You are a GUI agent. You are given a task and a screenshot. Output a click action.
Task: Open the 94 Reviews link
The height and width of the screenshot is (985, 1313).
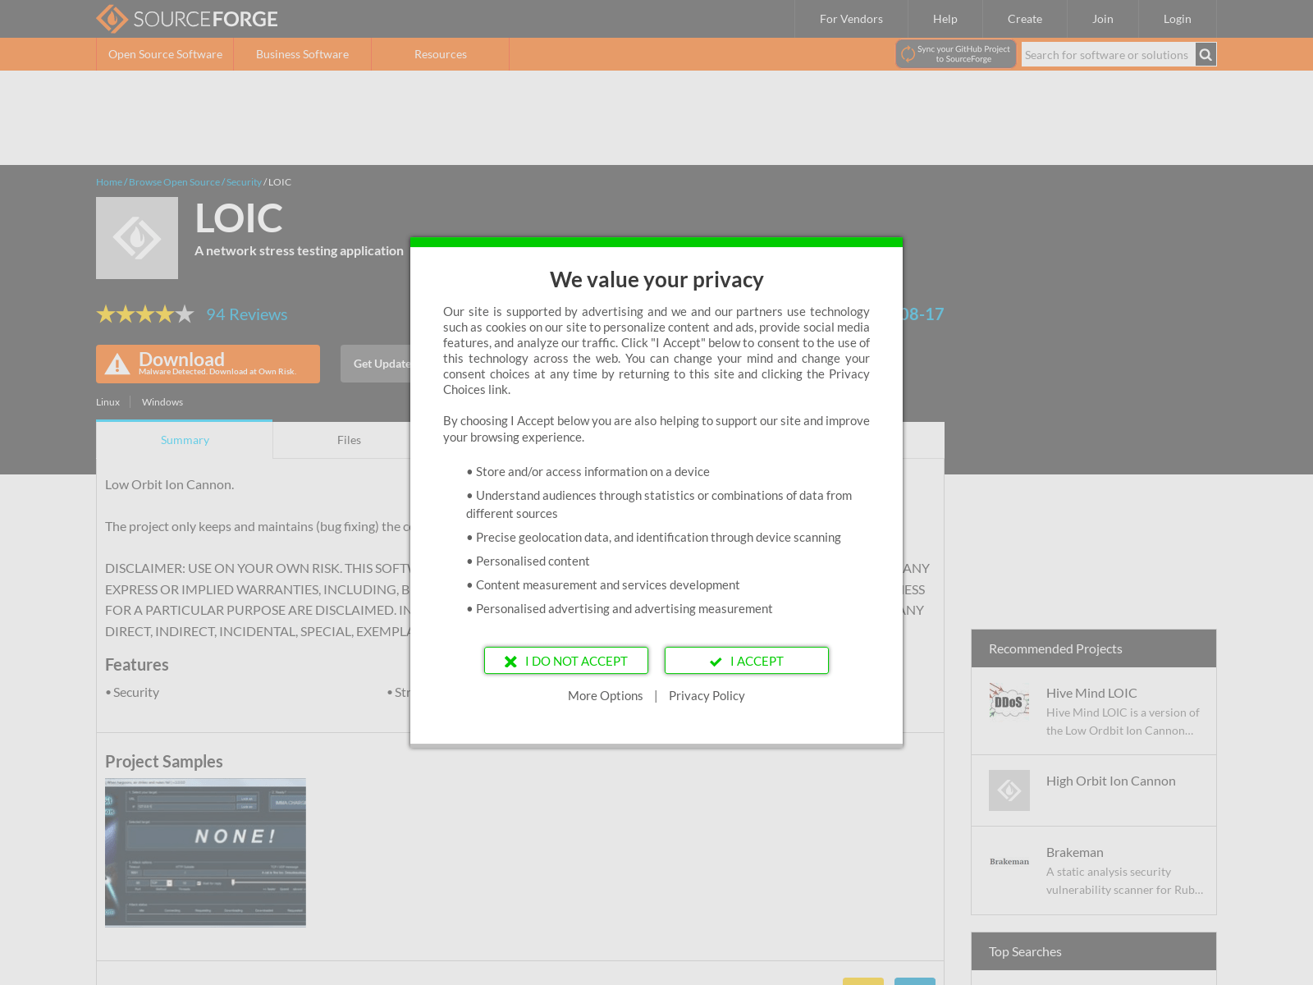(247, 314)
